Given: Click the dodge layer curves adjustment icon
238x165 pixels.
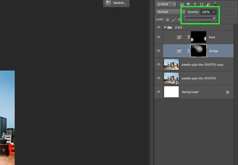Looking at the screenshot, I should 179,50.
